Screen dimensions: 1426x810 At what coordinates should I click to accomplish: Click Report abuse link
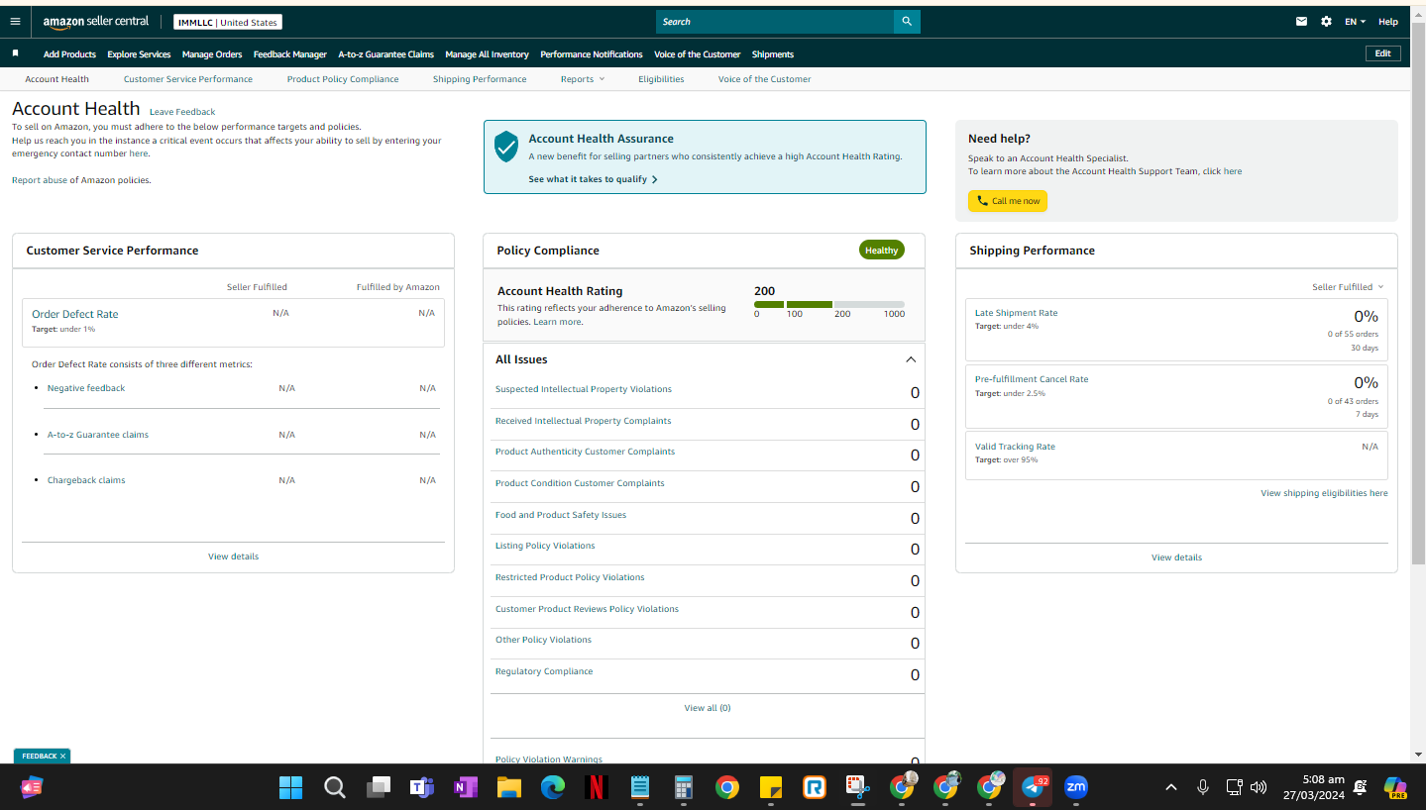tap(40, 180)
